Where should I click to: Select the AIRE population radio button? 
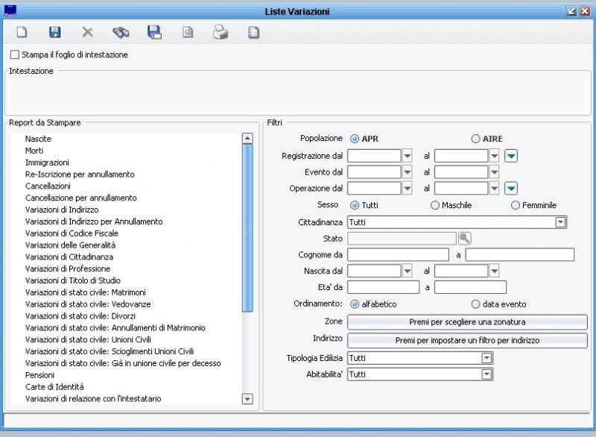tap(475, 139)
